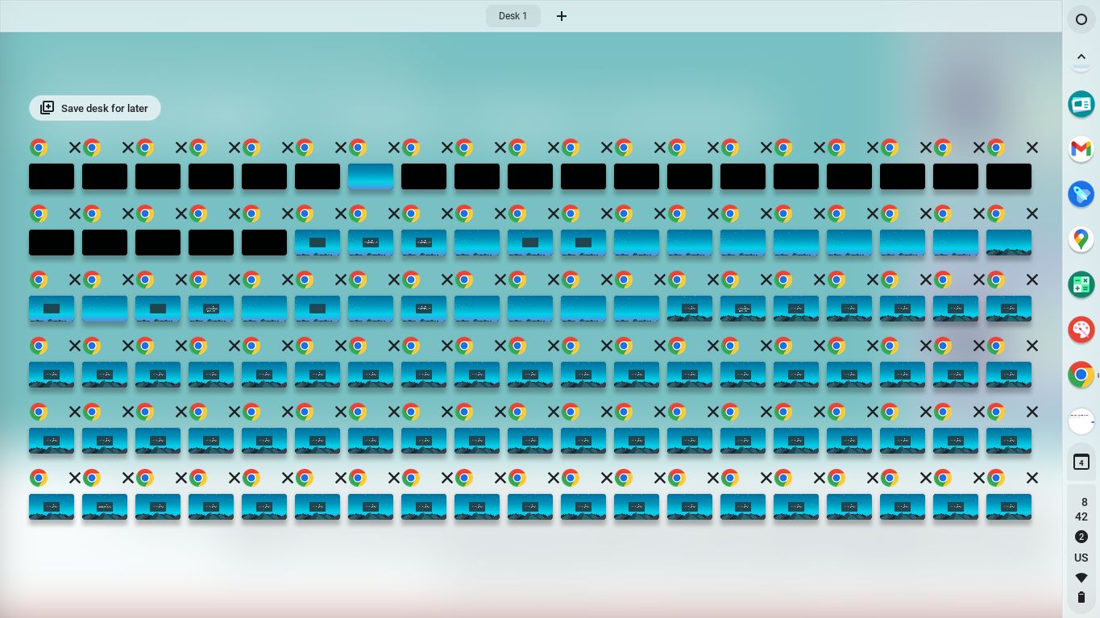Open Wi-Fi status in system tray
This screenshot has height=618, width=1100.
tap(1081, 578)
